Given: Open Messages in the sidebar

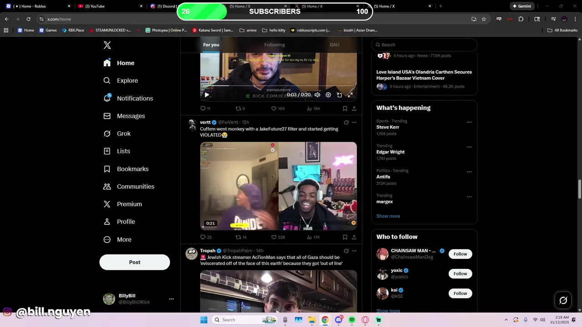Looking at the screenshot, I should [x=124, y=116].
